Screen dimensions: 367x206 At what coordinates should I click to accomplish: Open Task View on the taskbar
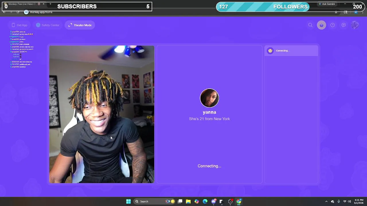coord(180,201)
